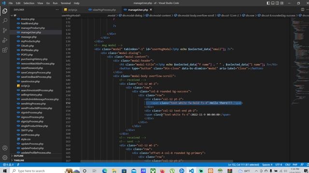Open the Help menu
The height and width of the screenshot is (173, 309).
[76, 3]
